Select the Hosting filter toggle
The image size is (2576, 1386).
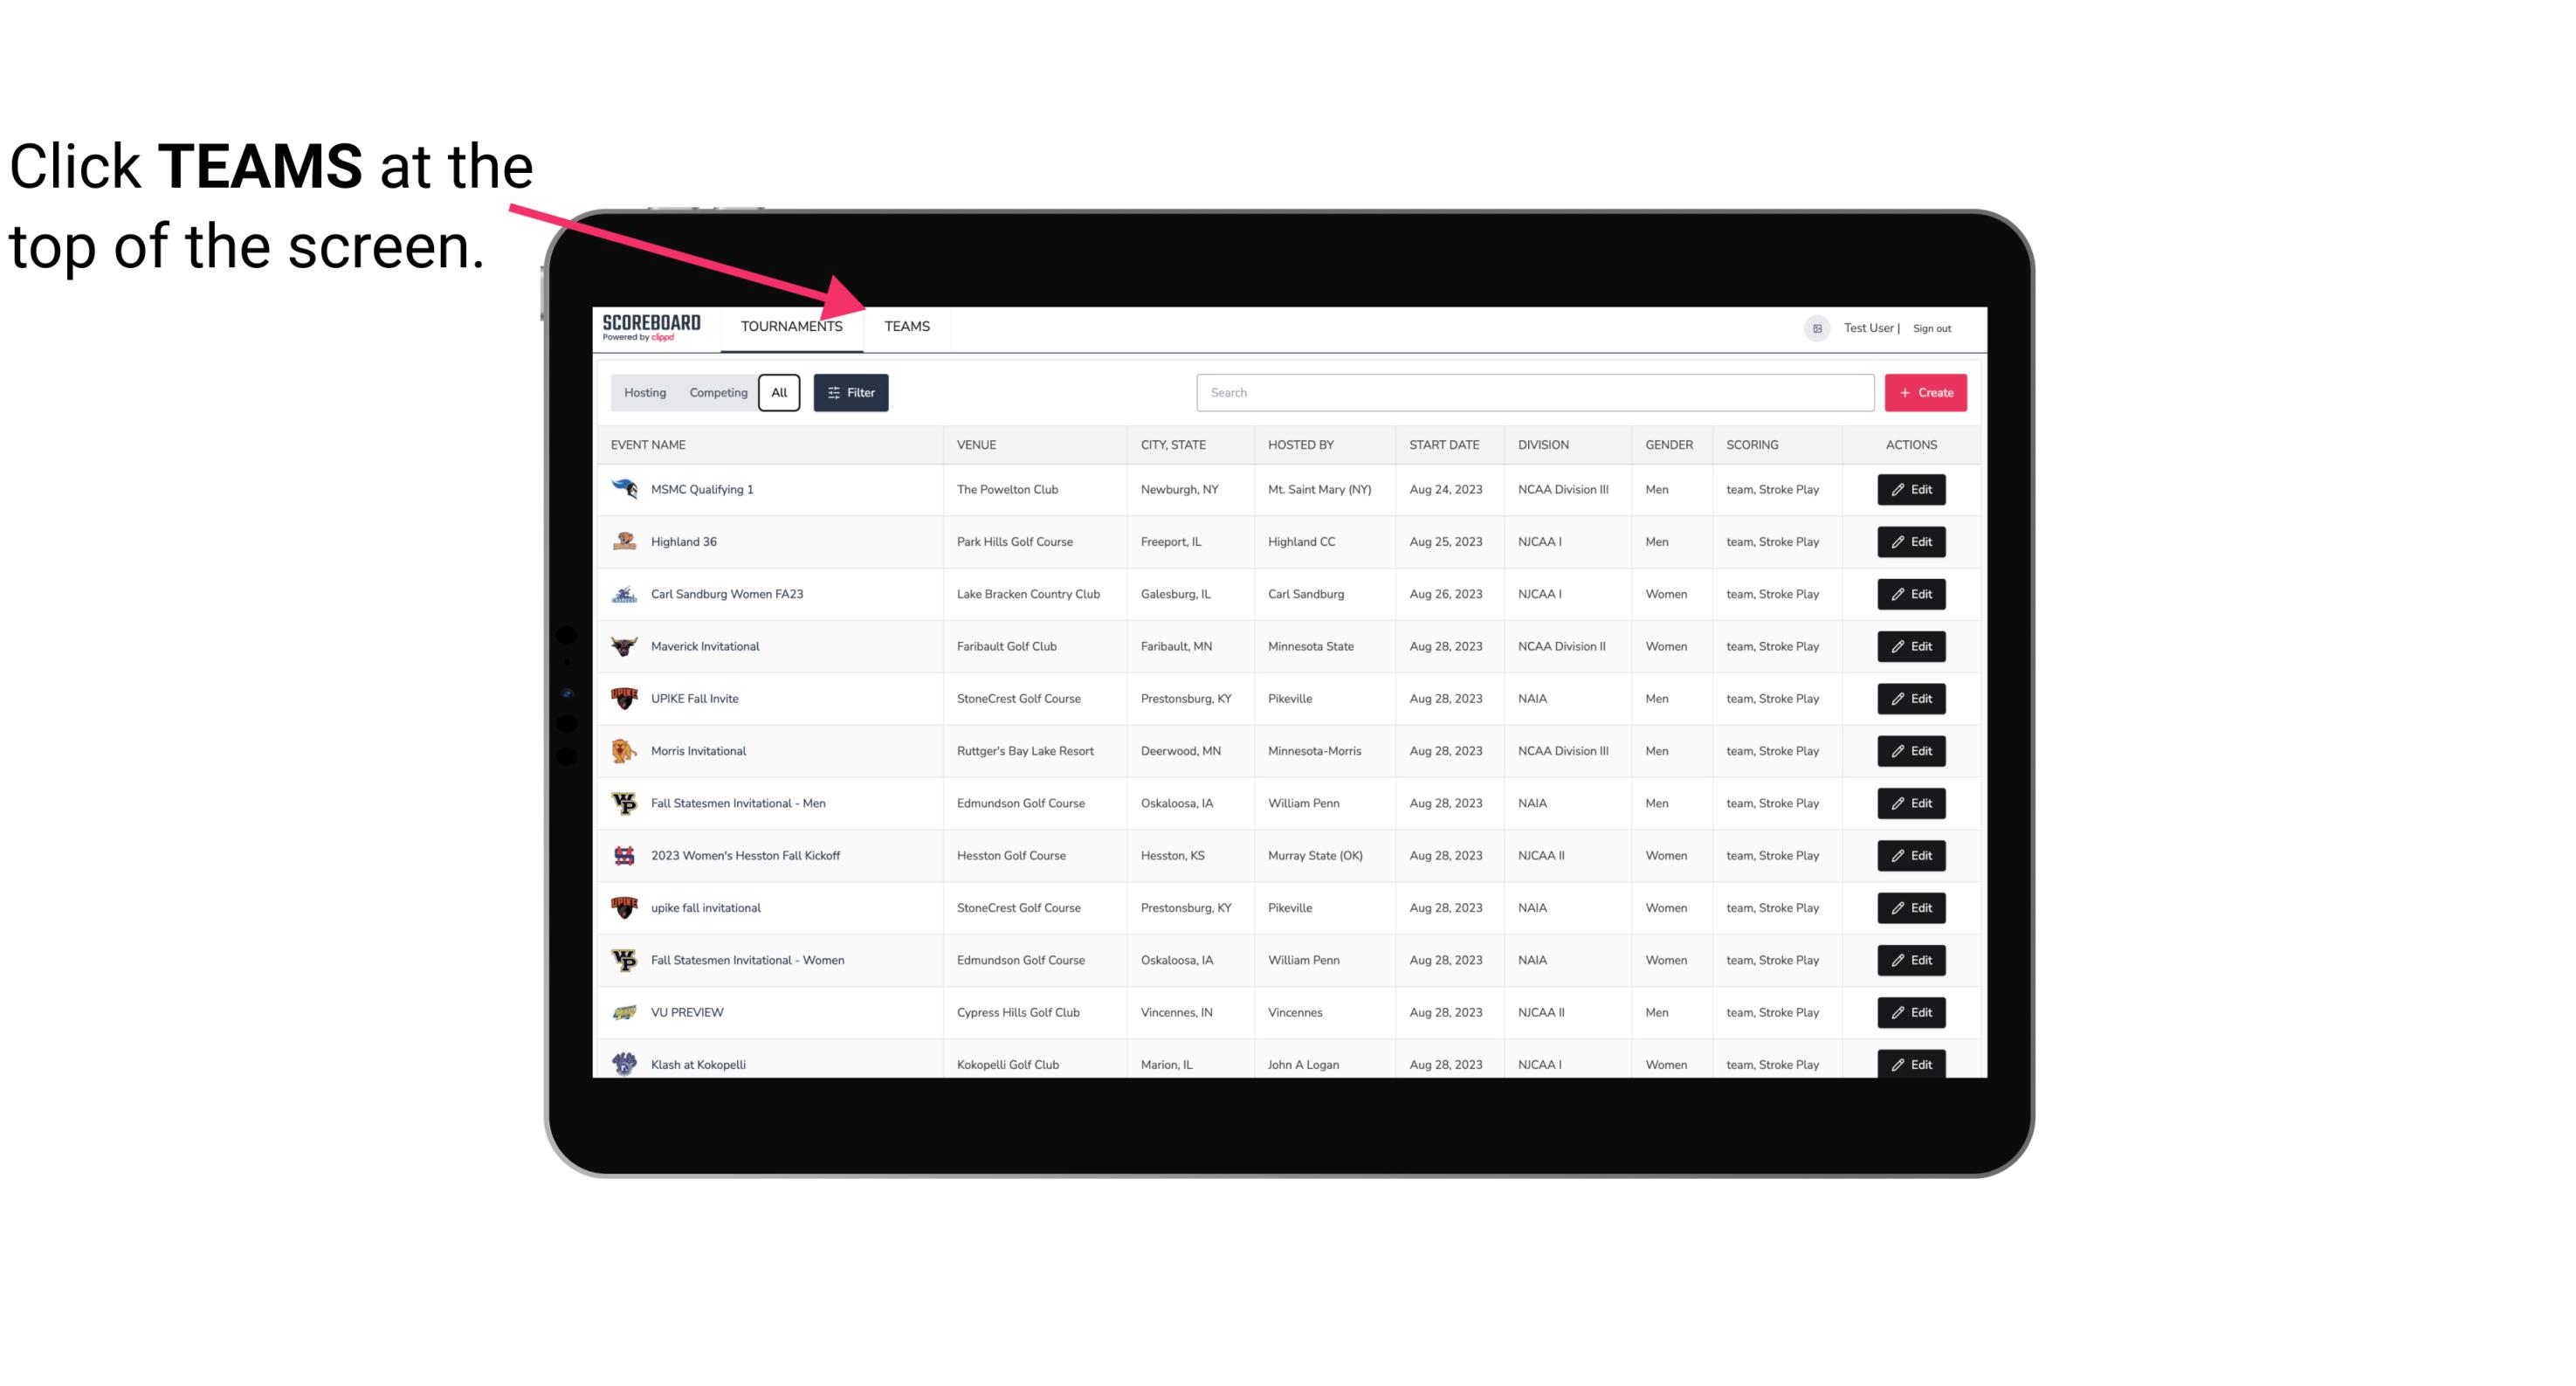[x=644, y=393]
